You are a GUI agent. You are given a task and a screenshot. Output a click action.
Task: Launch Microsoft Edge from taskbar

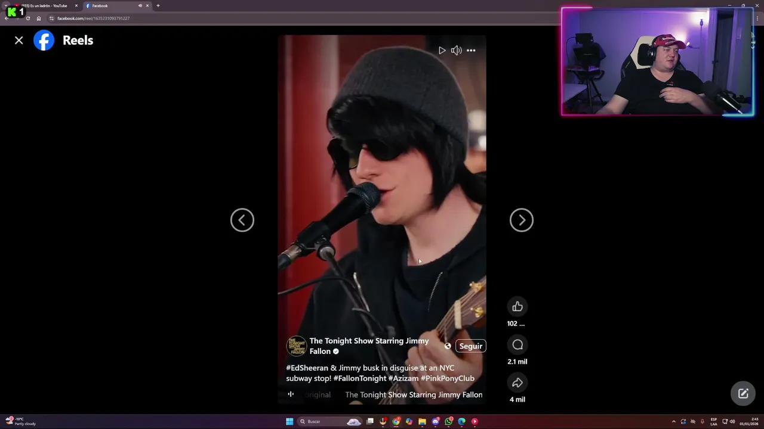click(x=461, y=422)
